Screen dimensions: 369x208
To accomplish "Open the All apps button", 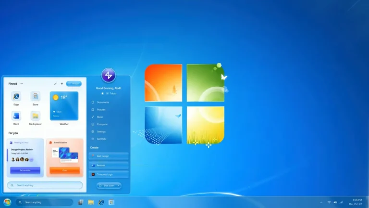I will coord(74,84).
